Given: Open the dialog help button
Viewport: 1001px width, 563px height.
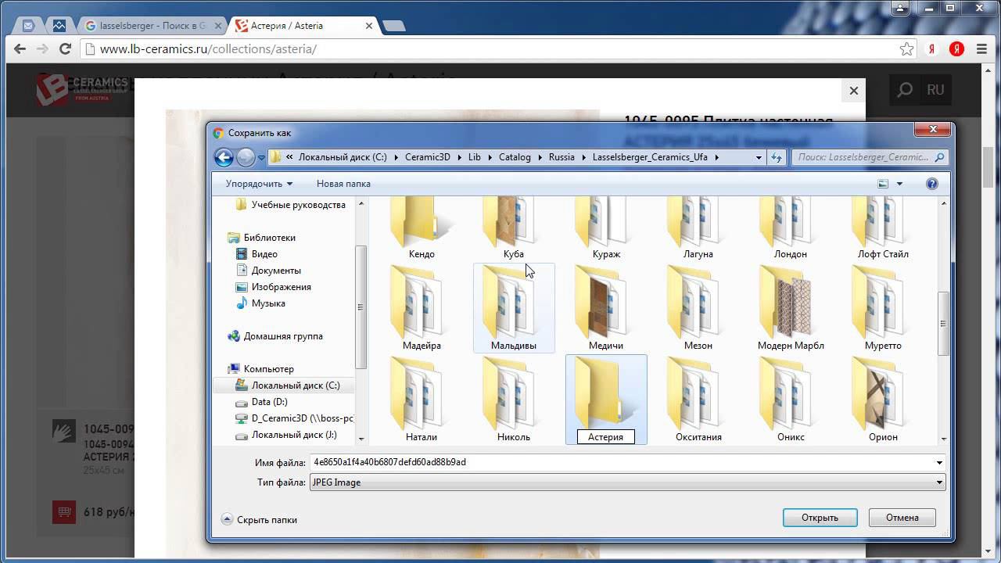Looking at the screenshot, I should [x=931, y=184].
